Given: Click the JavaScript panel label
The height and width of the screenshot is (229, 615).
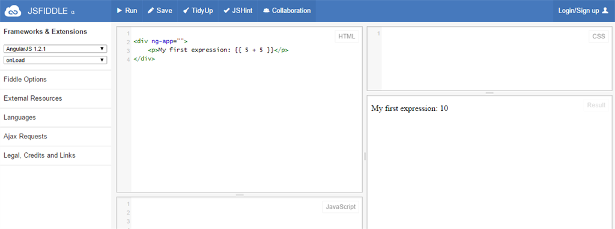Looking at the screenshot, I should pos(341,207).
